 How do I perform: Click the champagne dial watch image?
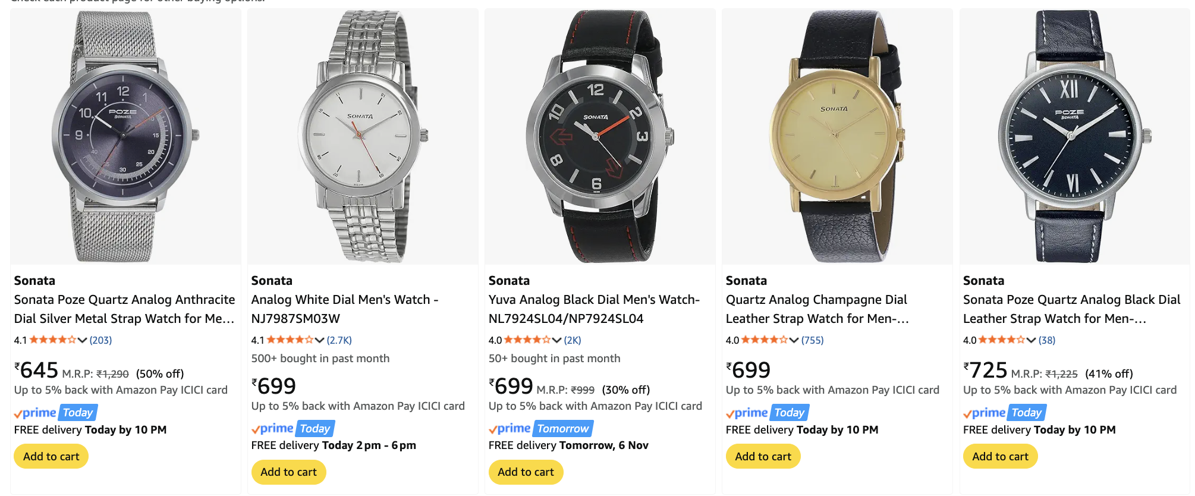click(836, 136)
